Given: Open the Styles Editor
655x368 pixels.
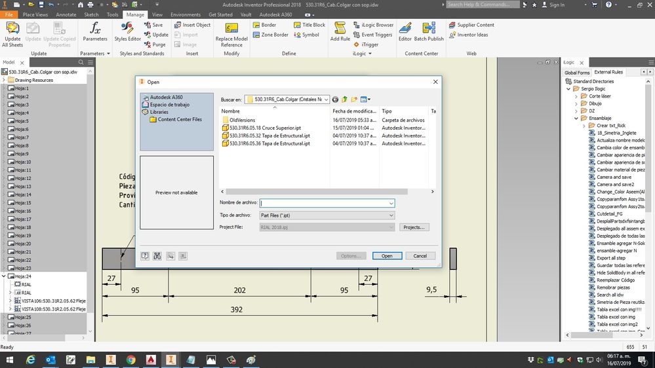Looking at the screenshot, I should [x=127, y=28].
